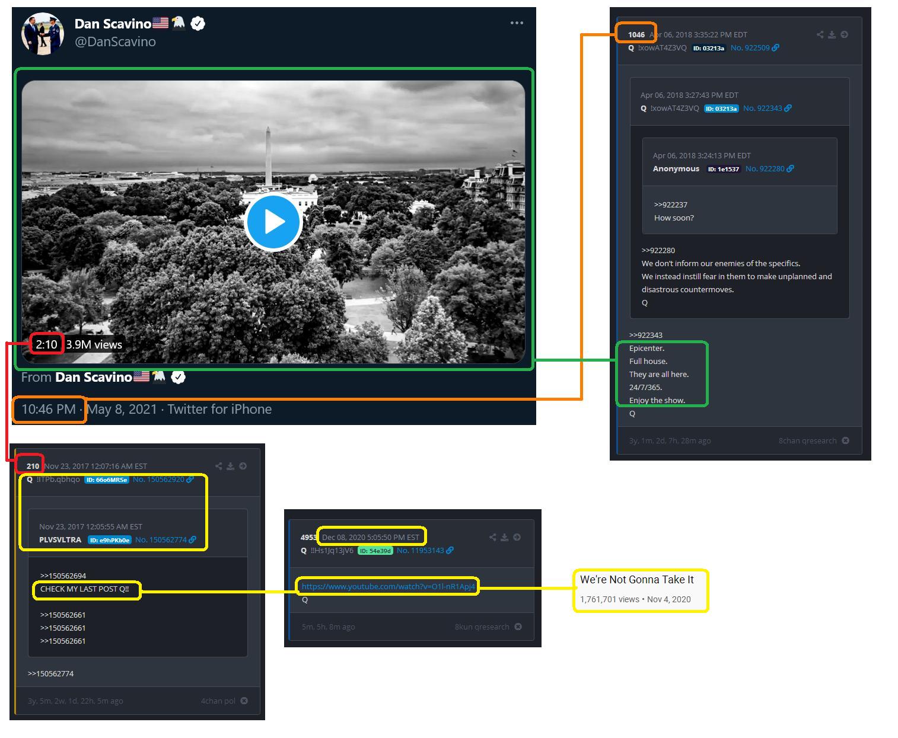Screen dimensions: 898x738
Task: Click the chain-link icon beside No. 150562774
Action: 192,539
